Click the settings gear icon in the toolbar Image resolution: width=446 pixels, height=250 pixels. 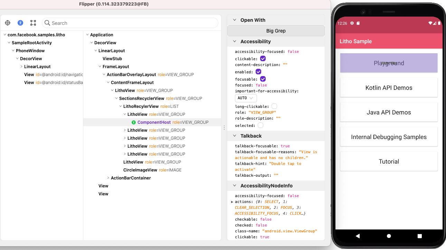[7, 22]
